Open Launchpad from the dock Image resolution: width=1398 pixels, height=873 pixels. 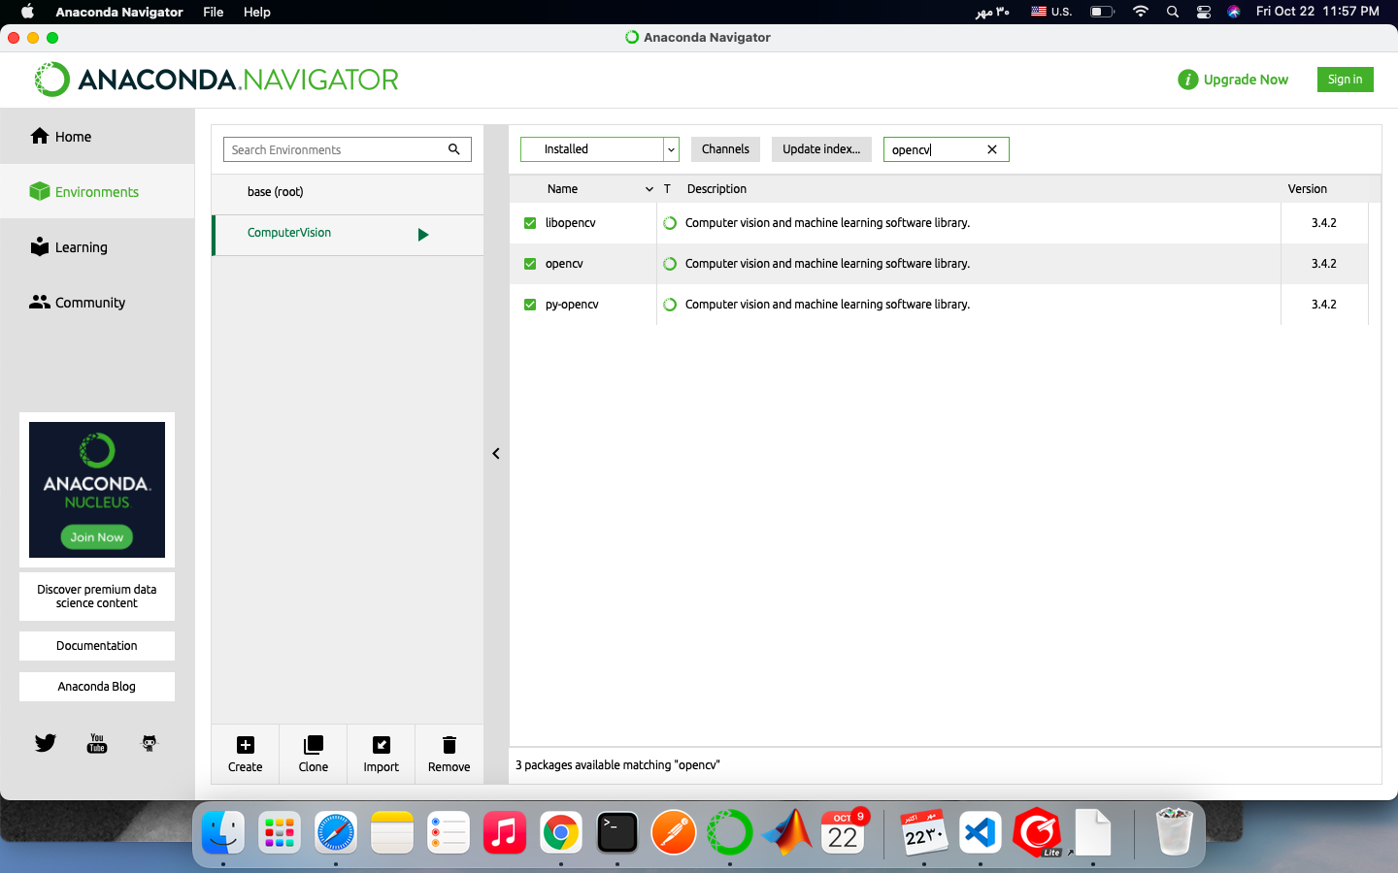coord(280,832)
